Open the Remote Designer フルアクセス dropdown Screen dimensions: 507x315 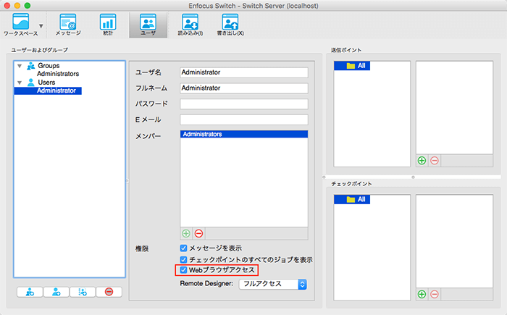coord(272,284)
